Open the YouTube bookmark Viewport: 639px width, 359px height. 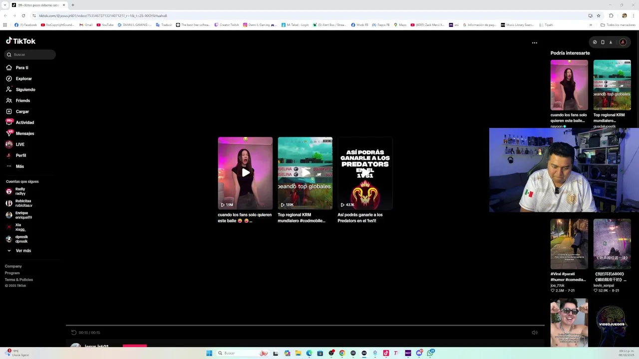105,25
